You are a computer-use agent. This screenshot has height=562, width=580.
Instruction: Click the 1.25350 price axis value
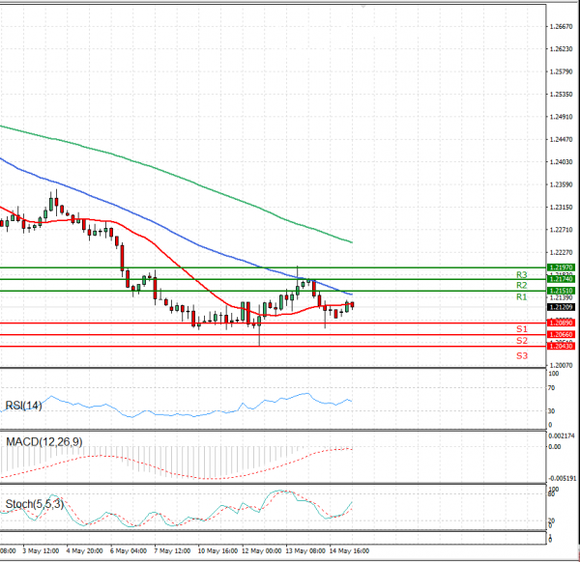click(x=561, y=95)
